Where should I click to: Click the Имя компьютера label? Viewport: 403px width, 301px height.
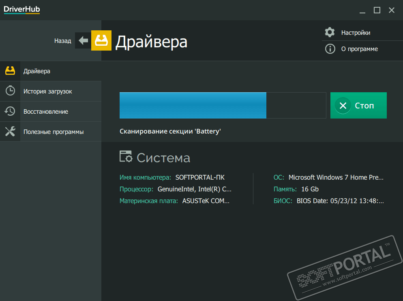(145, 178)
